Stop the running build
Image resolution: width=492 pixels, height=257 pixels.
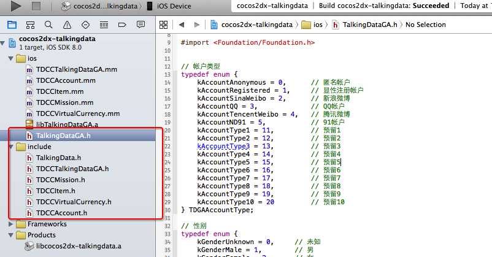(x=36, y=6)
